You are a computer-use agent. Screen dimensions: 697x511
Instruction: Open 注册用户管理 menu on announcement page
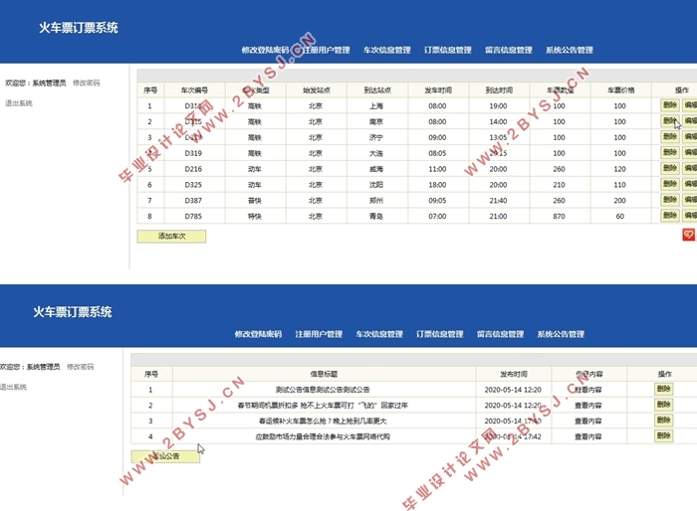click(x=319, y=334)
